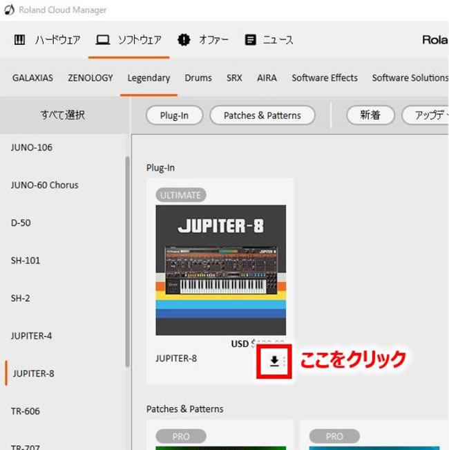The height and width of the screenshot is (450, 449).
Task: Toggle the アップデート filter pill
Action: tap(426, 115)
